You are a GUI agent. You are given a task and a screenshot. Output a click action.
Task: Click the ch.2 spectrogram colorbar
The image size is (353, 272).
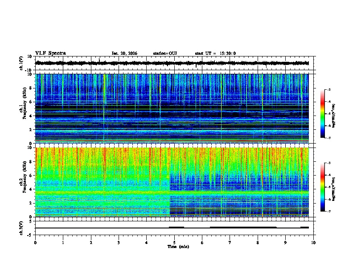tap(322, 187)
